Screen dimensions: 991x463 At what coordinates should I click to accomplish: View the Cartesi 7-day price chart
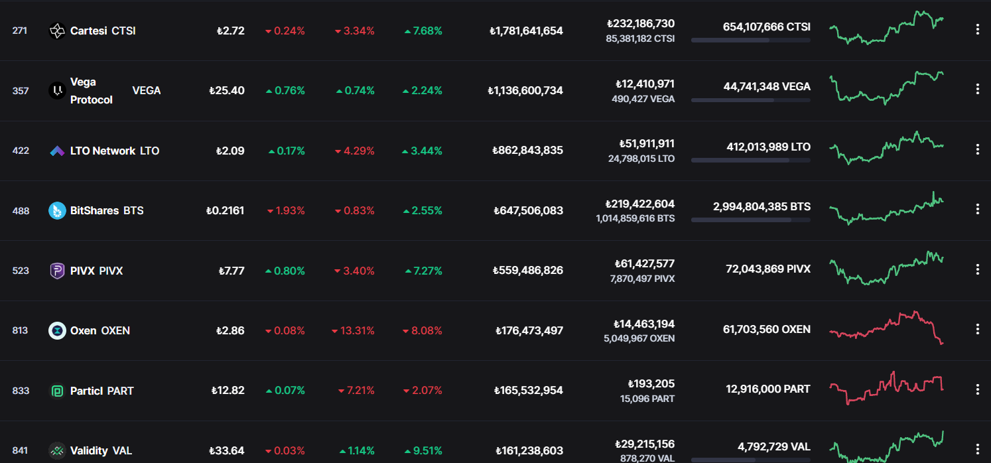886,28
